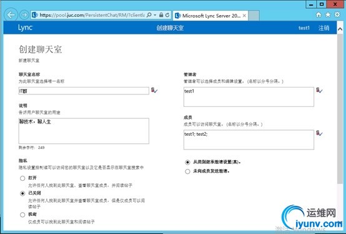
Task: Click the test1 user name in header
Action: pos(304,28)
